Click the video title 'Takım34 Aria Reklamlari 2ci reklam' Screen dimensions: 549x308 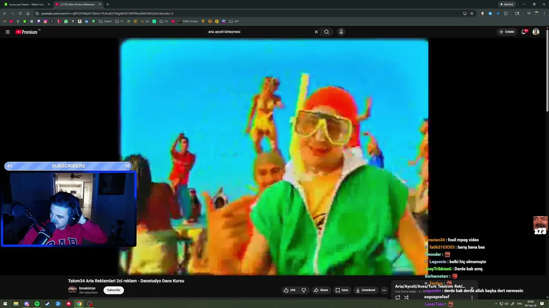[126, 281]
